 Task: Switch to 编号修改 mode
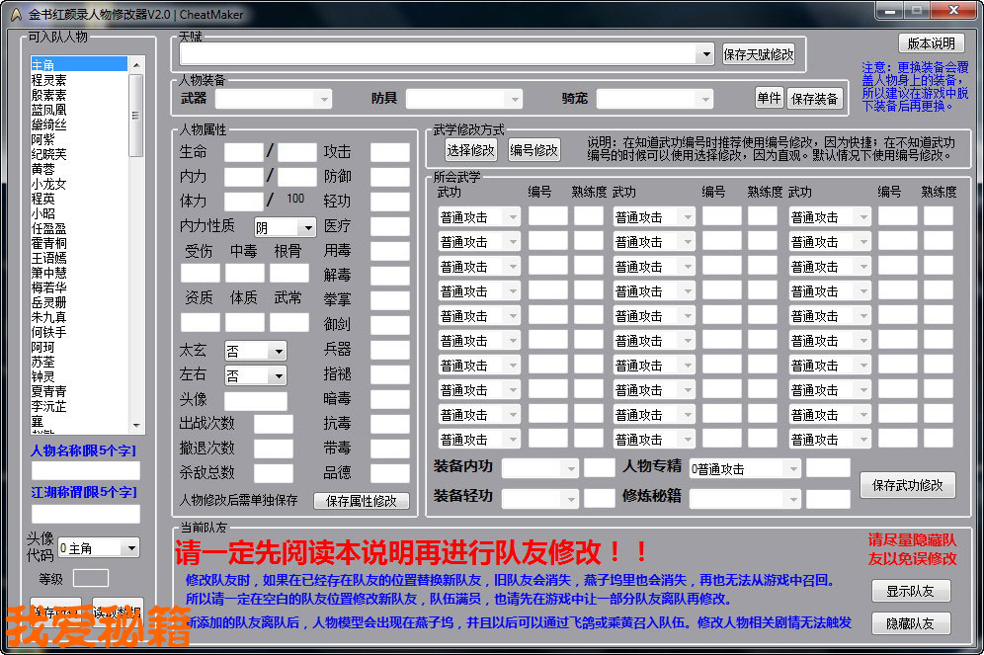tap(533, 150)
